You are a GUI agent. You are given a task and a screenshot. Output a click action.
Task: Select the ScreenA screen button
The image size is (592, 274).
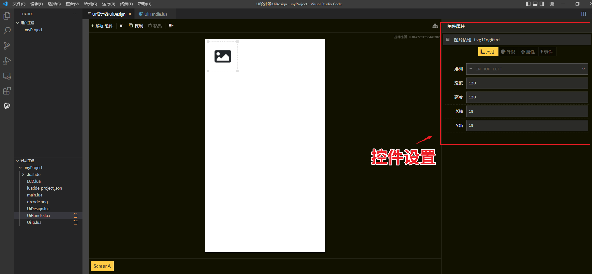102,266
